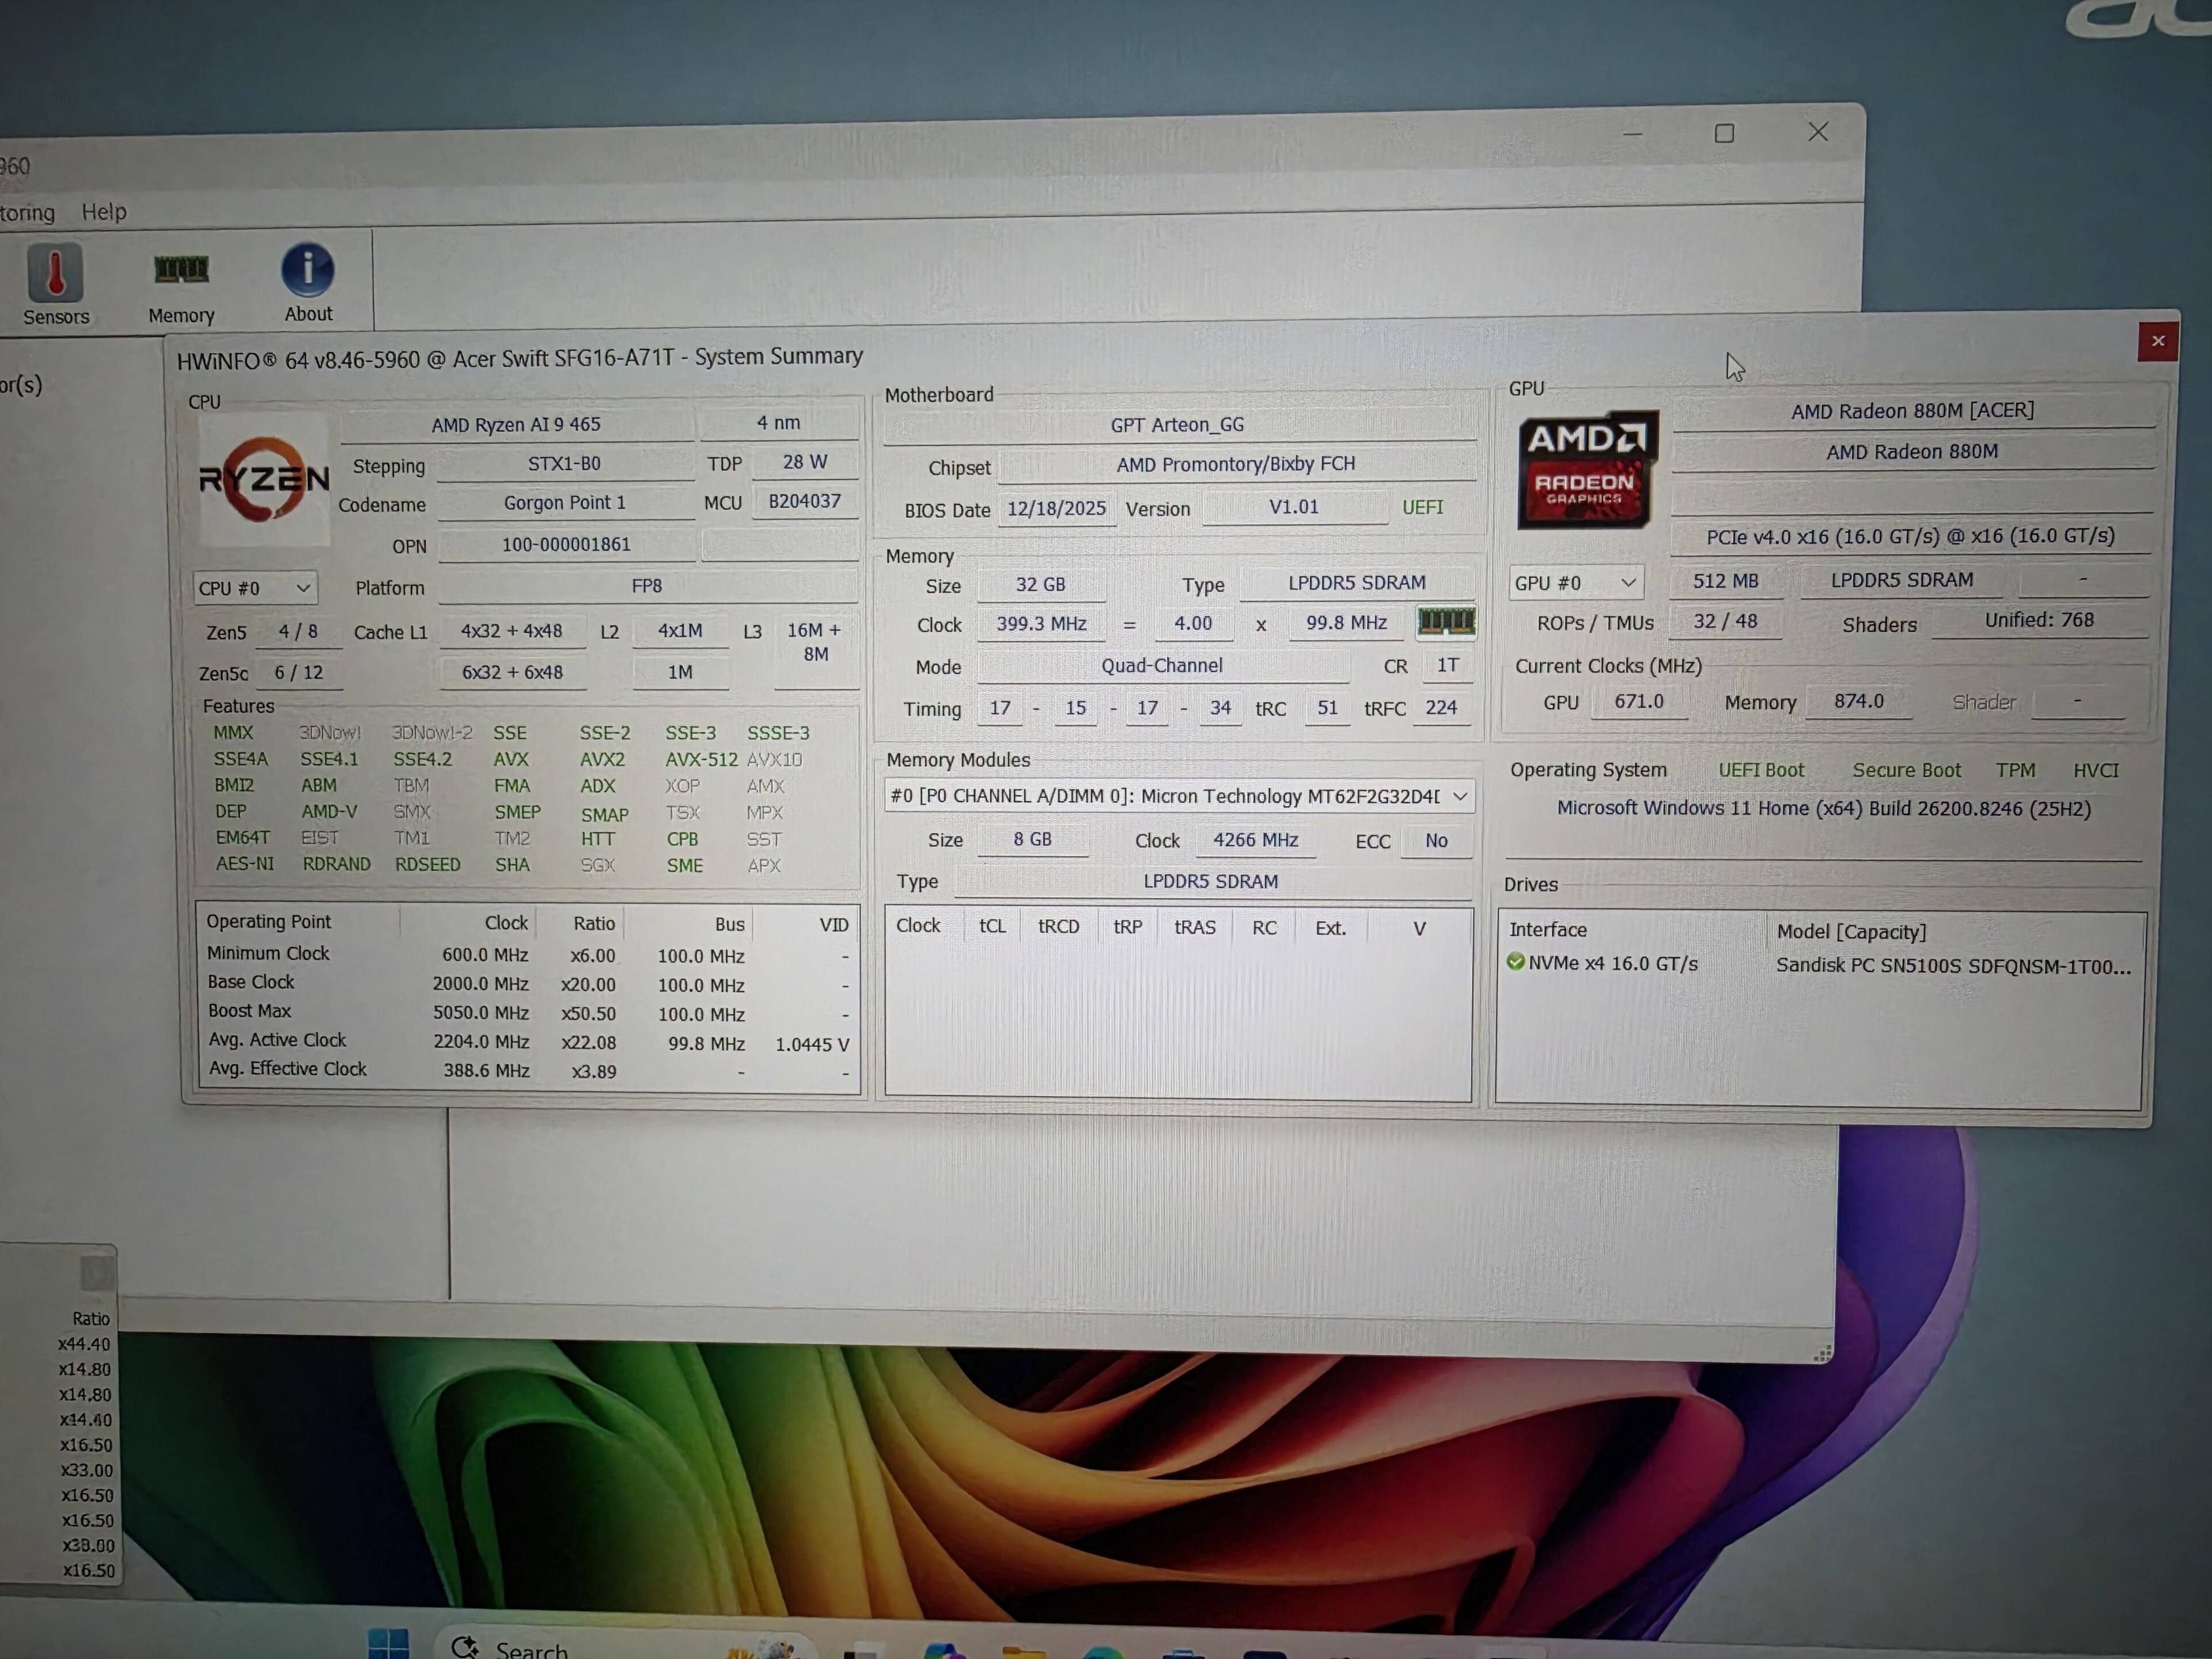The height and width of the screenshot is (1659, 2212).
Task: Open the Sensors thermometer icon
Action: (x=56, y=274)
